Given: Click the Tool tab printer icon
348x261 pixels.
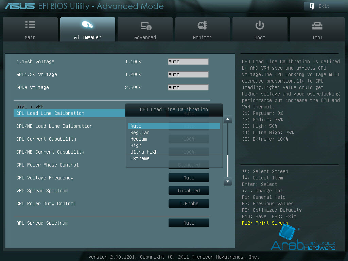Looking at the screenshot, I should point(317,26).
